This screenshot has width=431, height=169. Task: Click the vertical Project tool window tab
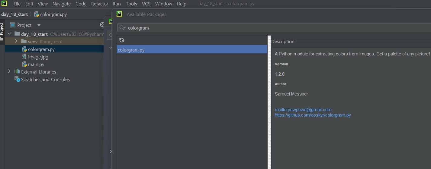pos(2,29)
